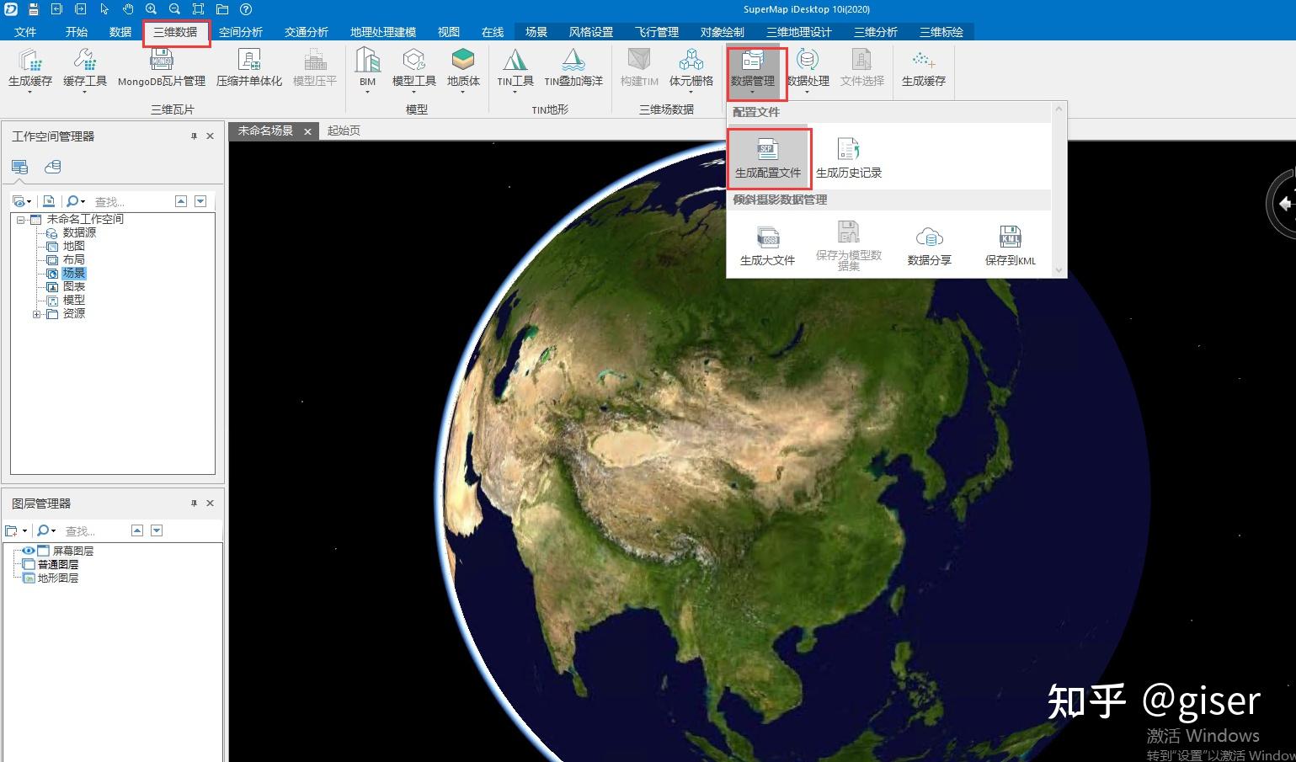Switch to the 三维分析 ribbon tab
This screenshot has height=762, width=1296.
click(876, 32)
